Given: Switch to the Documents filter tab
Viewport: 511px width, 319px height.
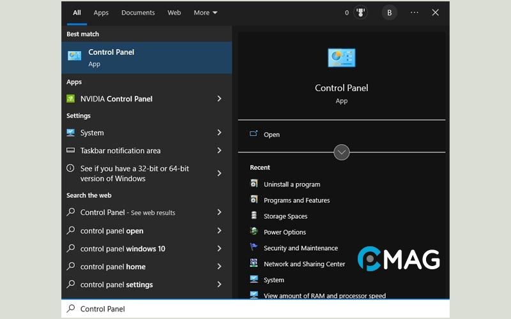Looking at the screenshot, I should point(138,13).
